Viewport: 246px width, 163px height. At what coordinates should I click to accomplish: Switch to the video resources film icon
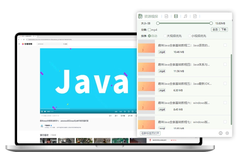click(x=176, y=16)
